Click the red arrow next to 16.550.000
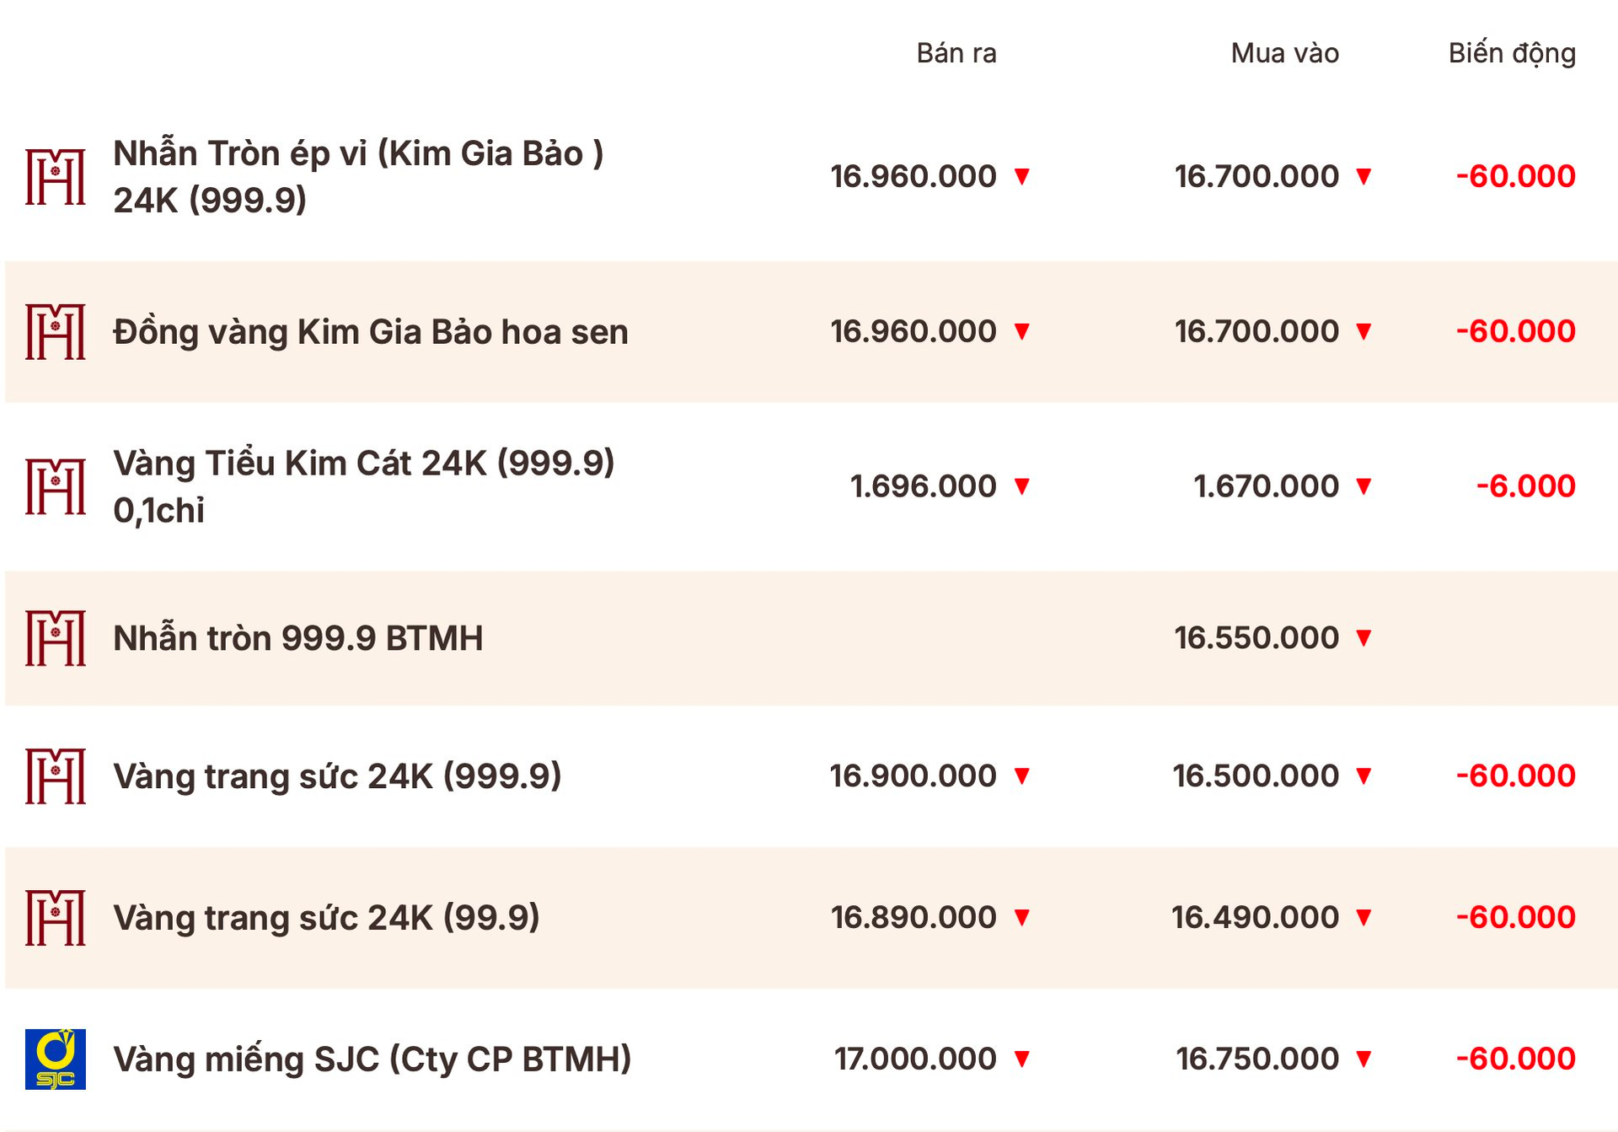 (x=1364, y=638)
